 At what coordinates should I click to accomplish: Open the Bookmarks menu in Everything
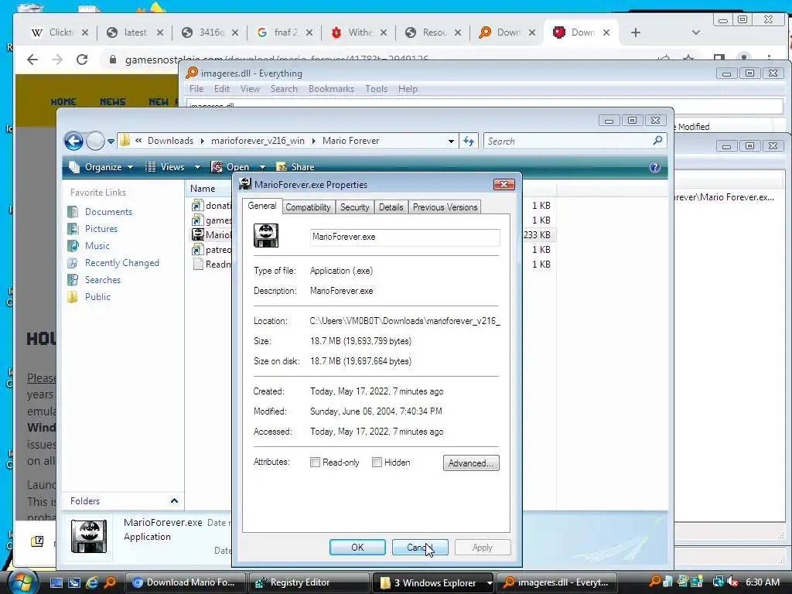click(331, 89)
